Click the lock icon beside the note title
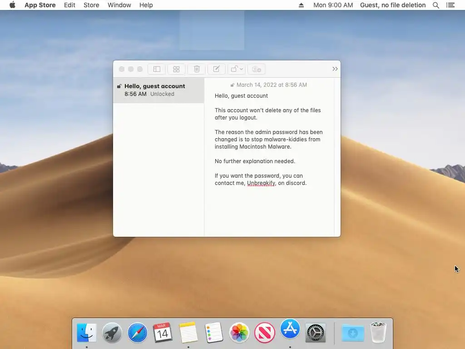The height and width of the screenshot is (349, 465). pyautogui.click(x=119, y=86)
